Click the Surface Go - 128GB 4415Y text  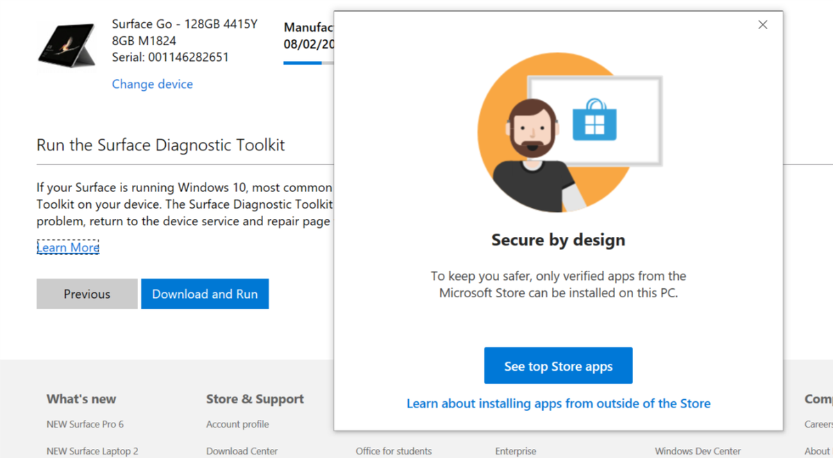185,24
